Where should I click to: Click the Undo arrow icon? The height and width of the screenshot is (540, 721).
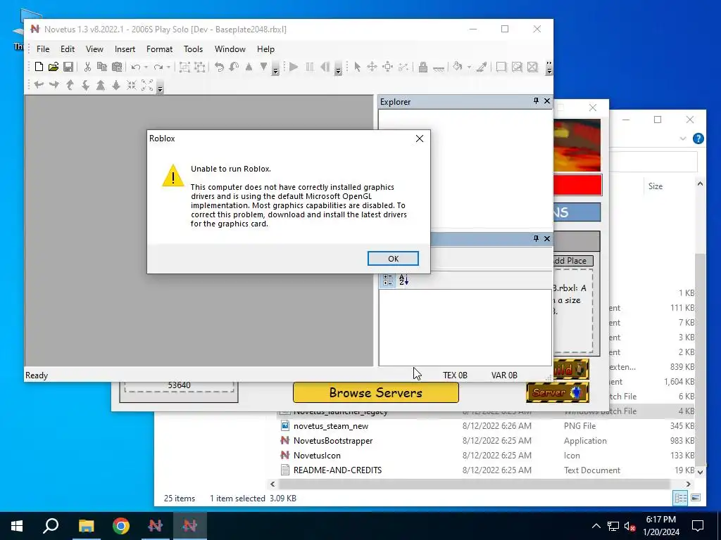point(135,67)
